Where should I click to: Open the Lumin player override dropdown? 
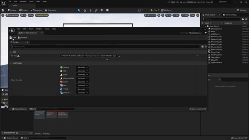point(82,82)
